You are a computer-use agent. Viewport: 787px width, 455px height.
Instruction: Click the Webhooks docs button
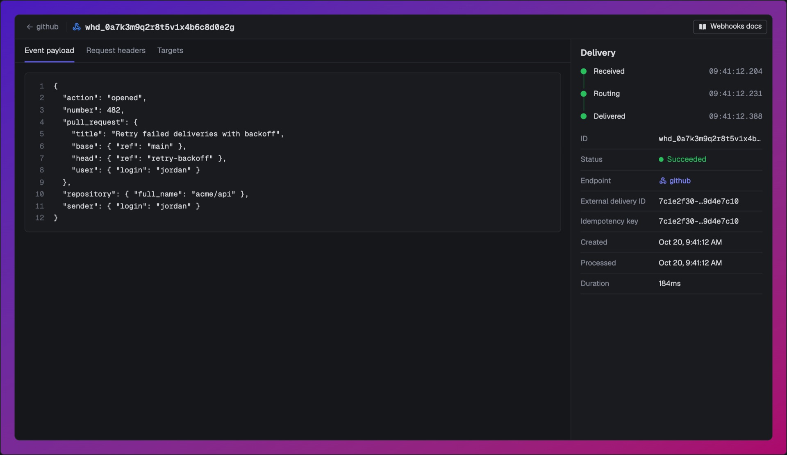(730, 27)
